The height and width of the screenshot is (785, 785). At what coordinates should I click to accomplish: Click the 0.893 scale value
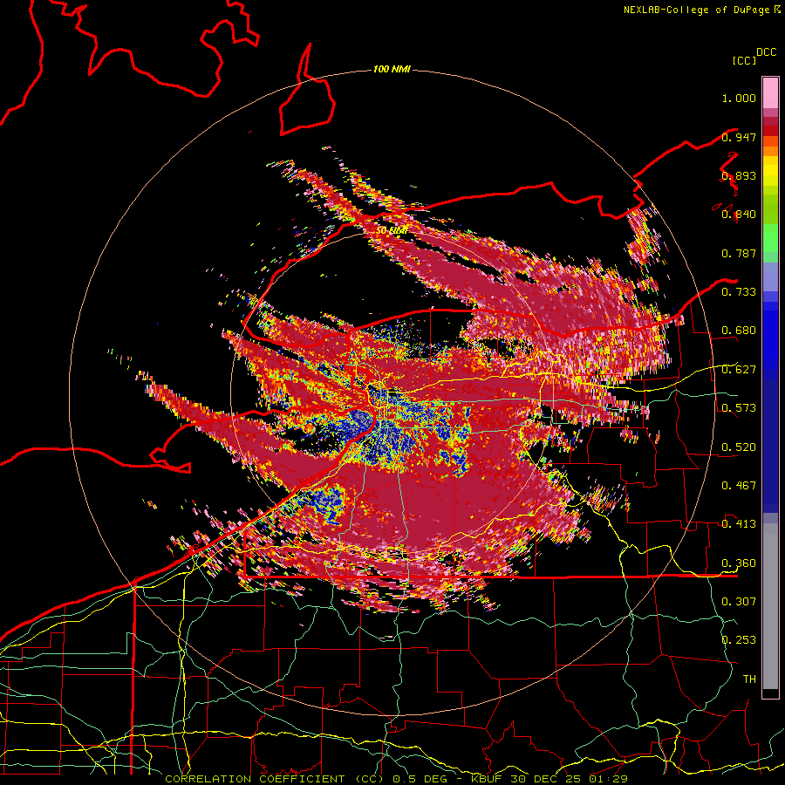point(739,175)
